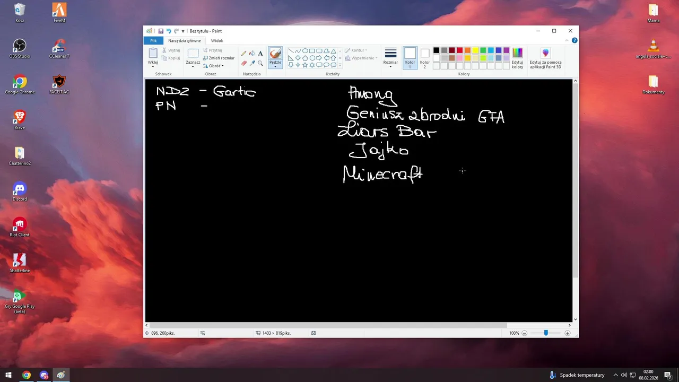Select the Magnifier tool
The image size is (679, 382).
pos(260,63)
